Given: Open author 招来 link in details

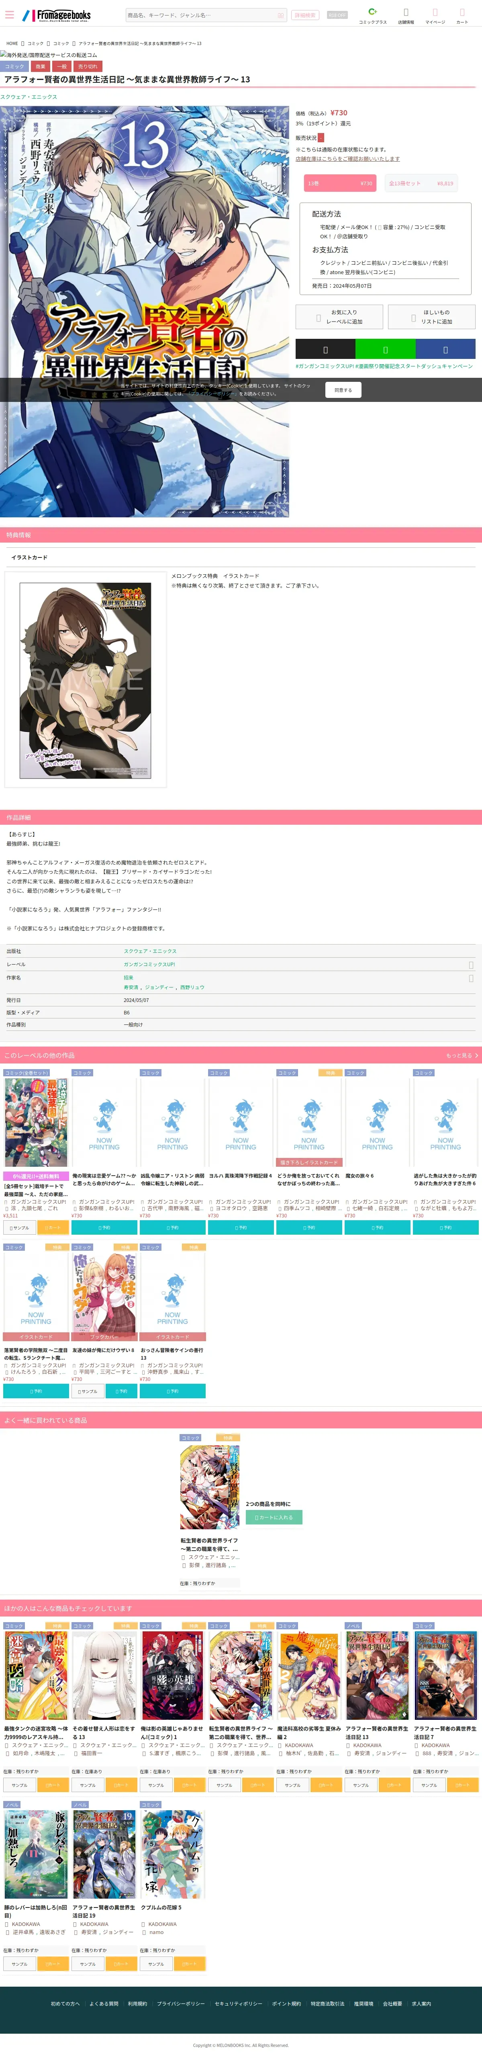Looking at the screenshot, I should click(x=129, y=977).
